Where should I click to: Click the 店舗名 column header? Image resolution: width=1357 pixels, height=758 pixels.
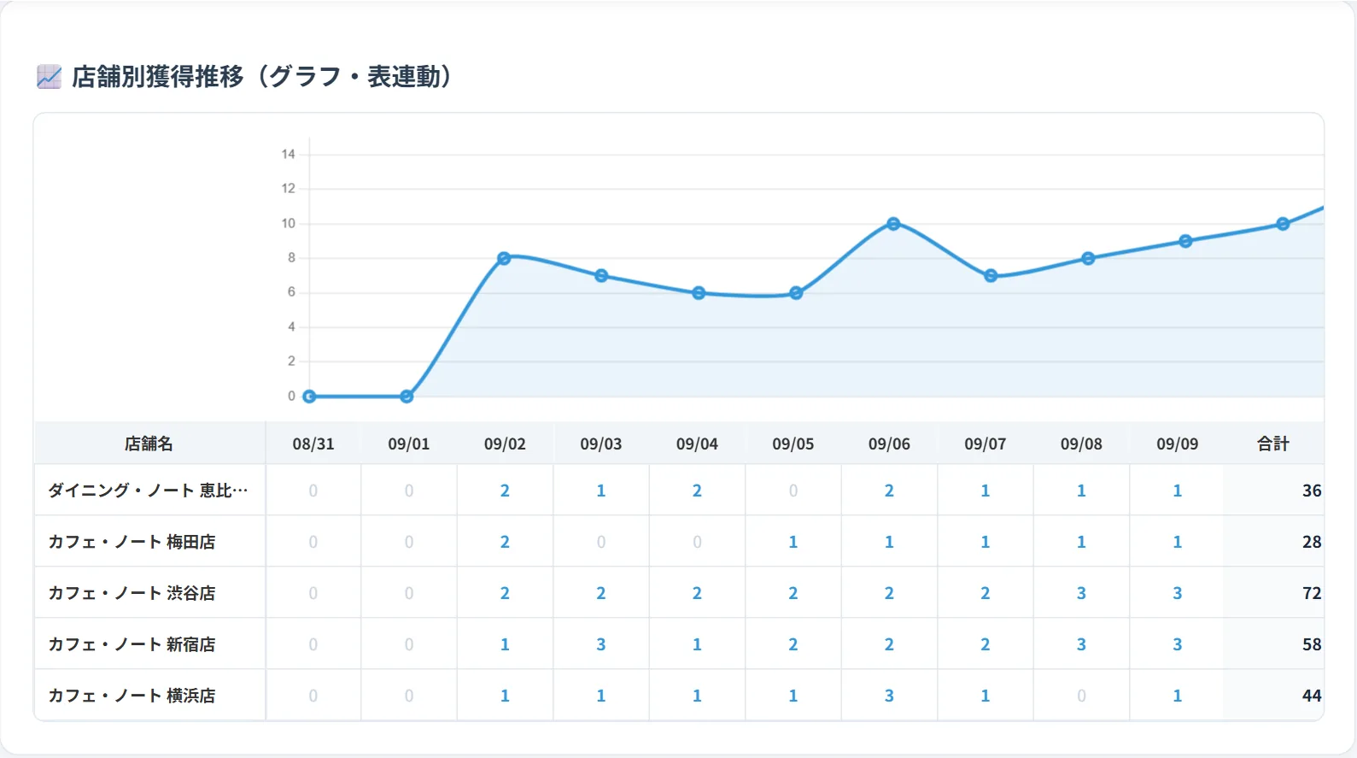coord(149,444)
